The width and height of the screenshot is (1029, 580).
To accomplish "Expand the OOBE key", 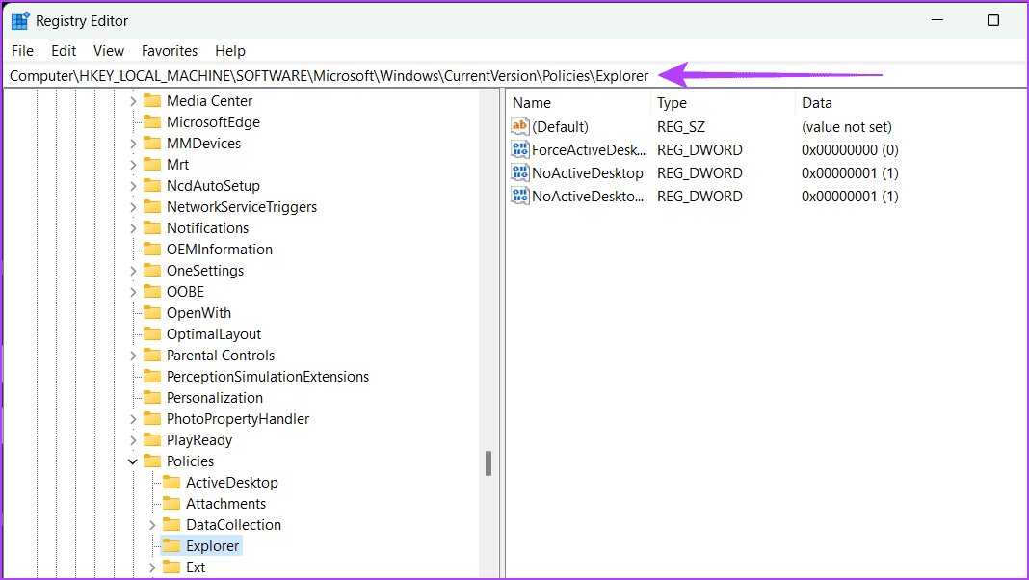I will click(x=133, y=292).
